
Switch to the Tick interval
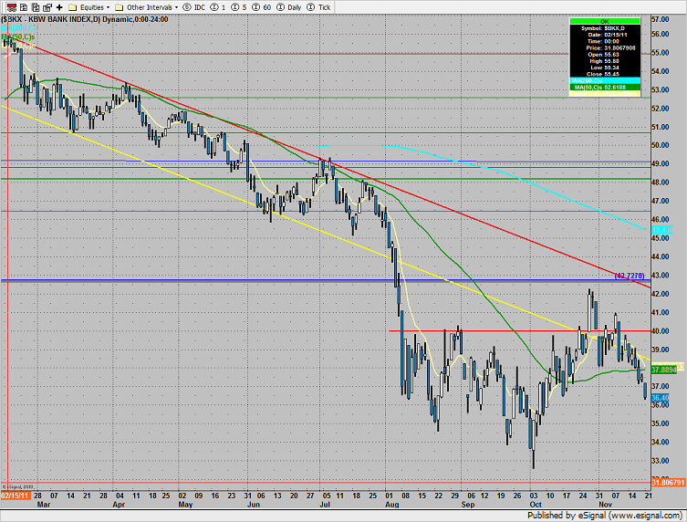[318, 7]
